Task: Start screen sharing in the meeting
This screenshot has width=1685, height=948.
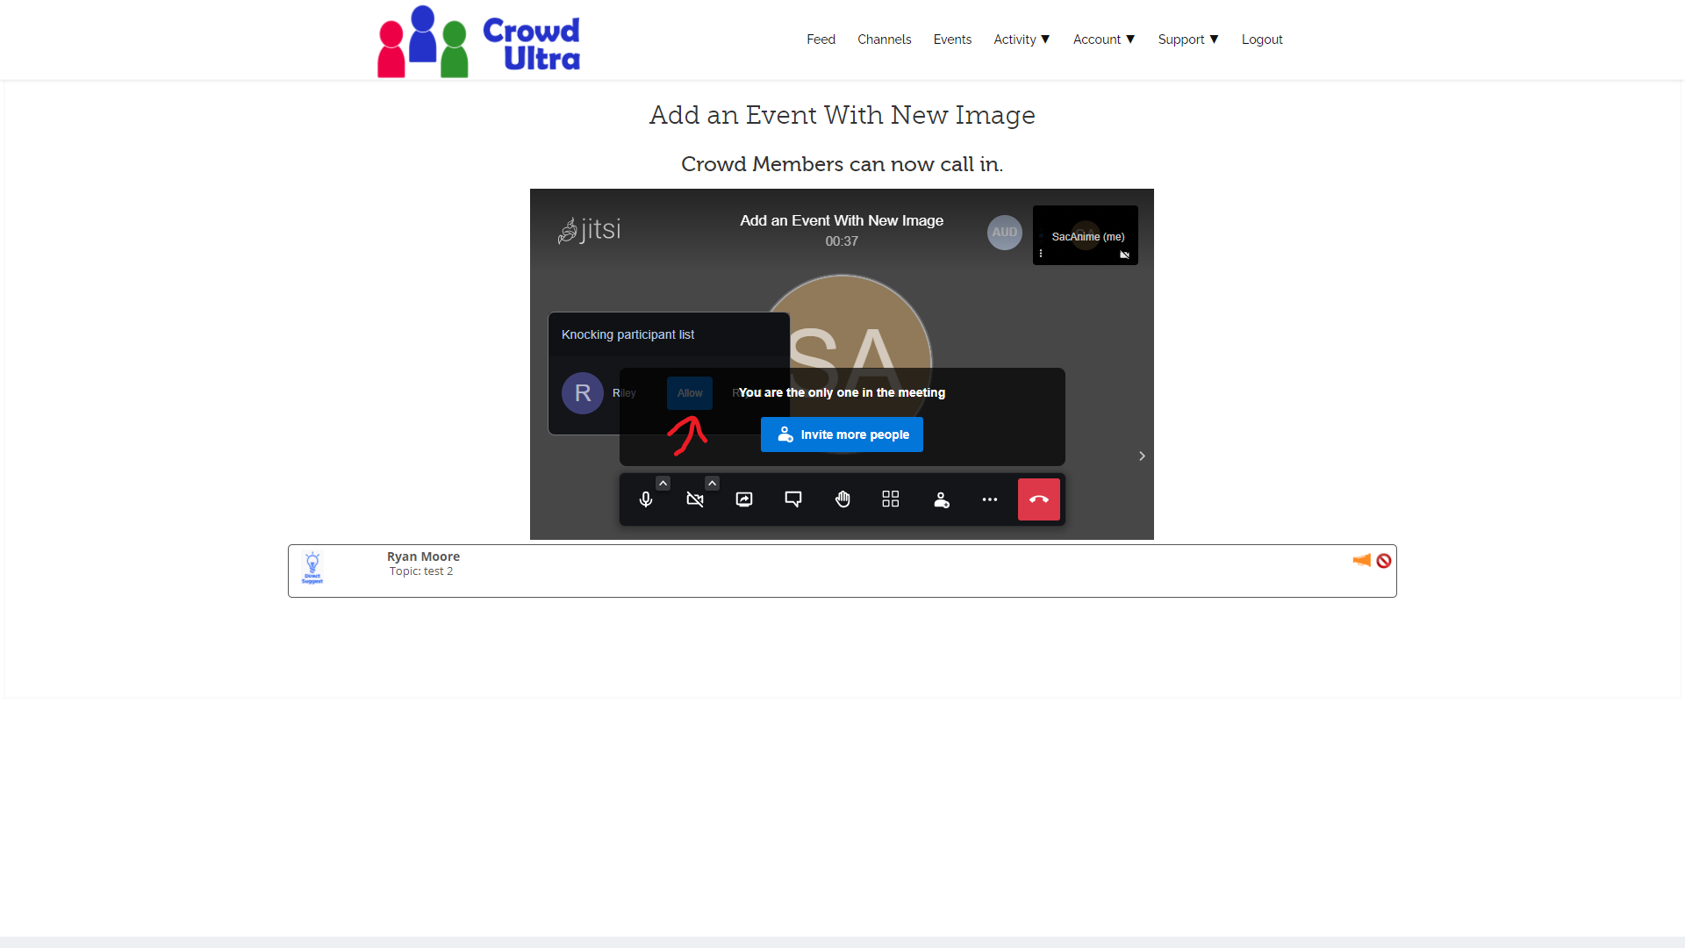Action: coord(743,499)
